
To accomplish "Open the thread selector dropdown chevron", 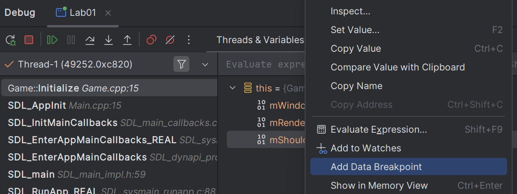I will pyautogui.click(x=205, y=65).
